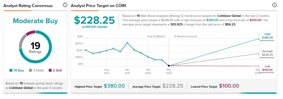Open the Analyst Price Target info icon
The image size is (283, 99).
(x=274, y=5)
